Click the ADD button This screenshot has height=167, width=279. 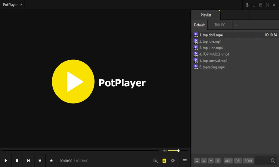[228, 161]
